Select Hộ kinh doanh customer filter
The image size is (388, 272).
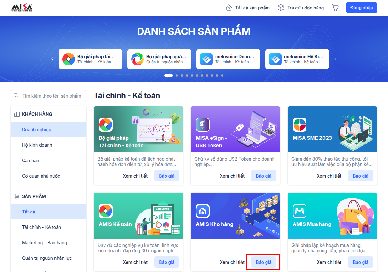[48, 145]
